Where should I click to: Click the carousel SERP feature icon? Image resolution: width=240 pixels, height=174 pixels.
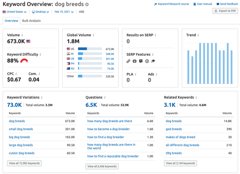click(x=134, y=61)
